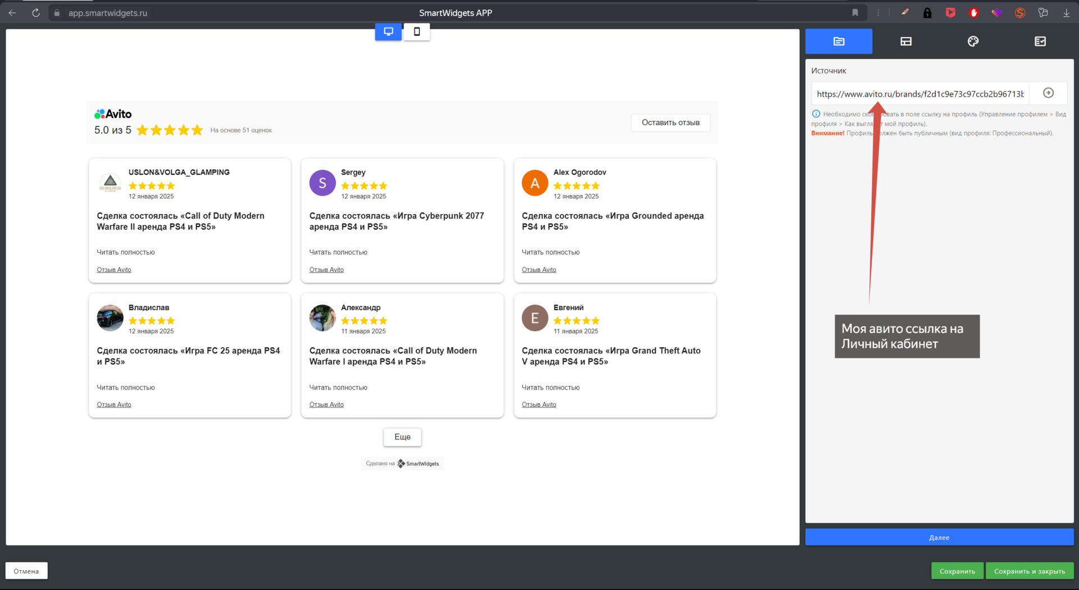Switch to mobile preview mode
Viewport: 1079px width, 590px height.
point(416,31)
